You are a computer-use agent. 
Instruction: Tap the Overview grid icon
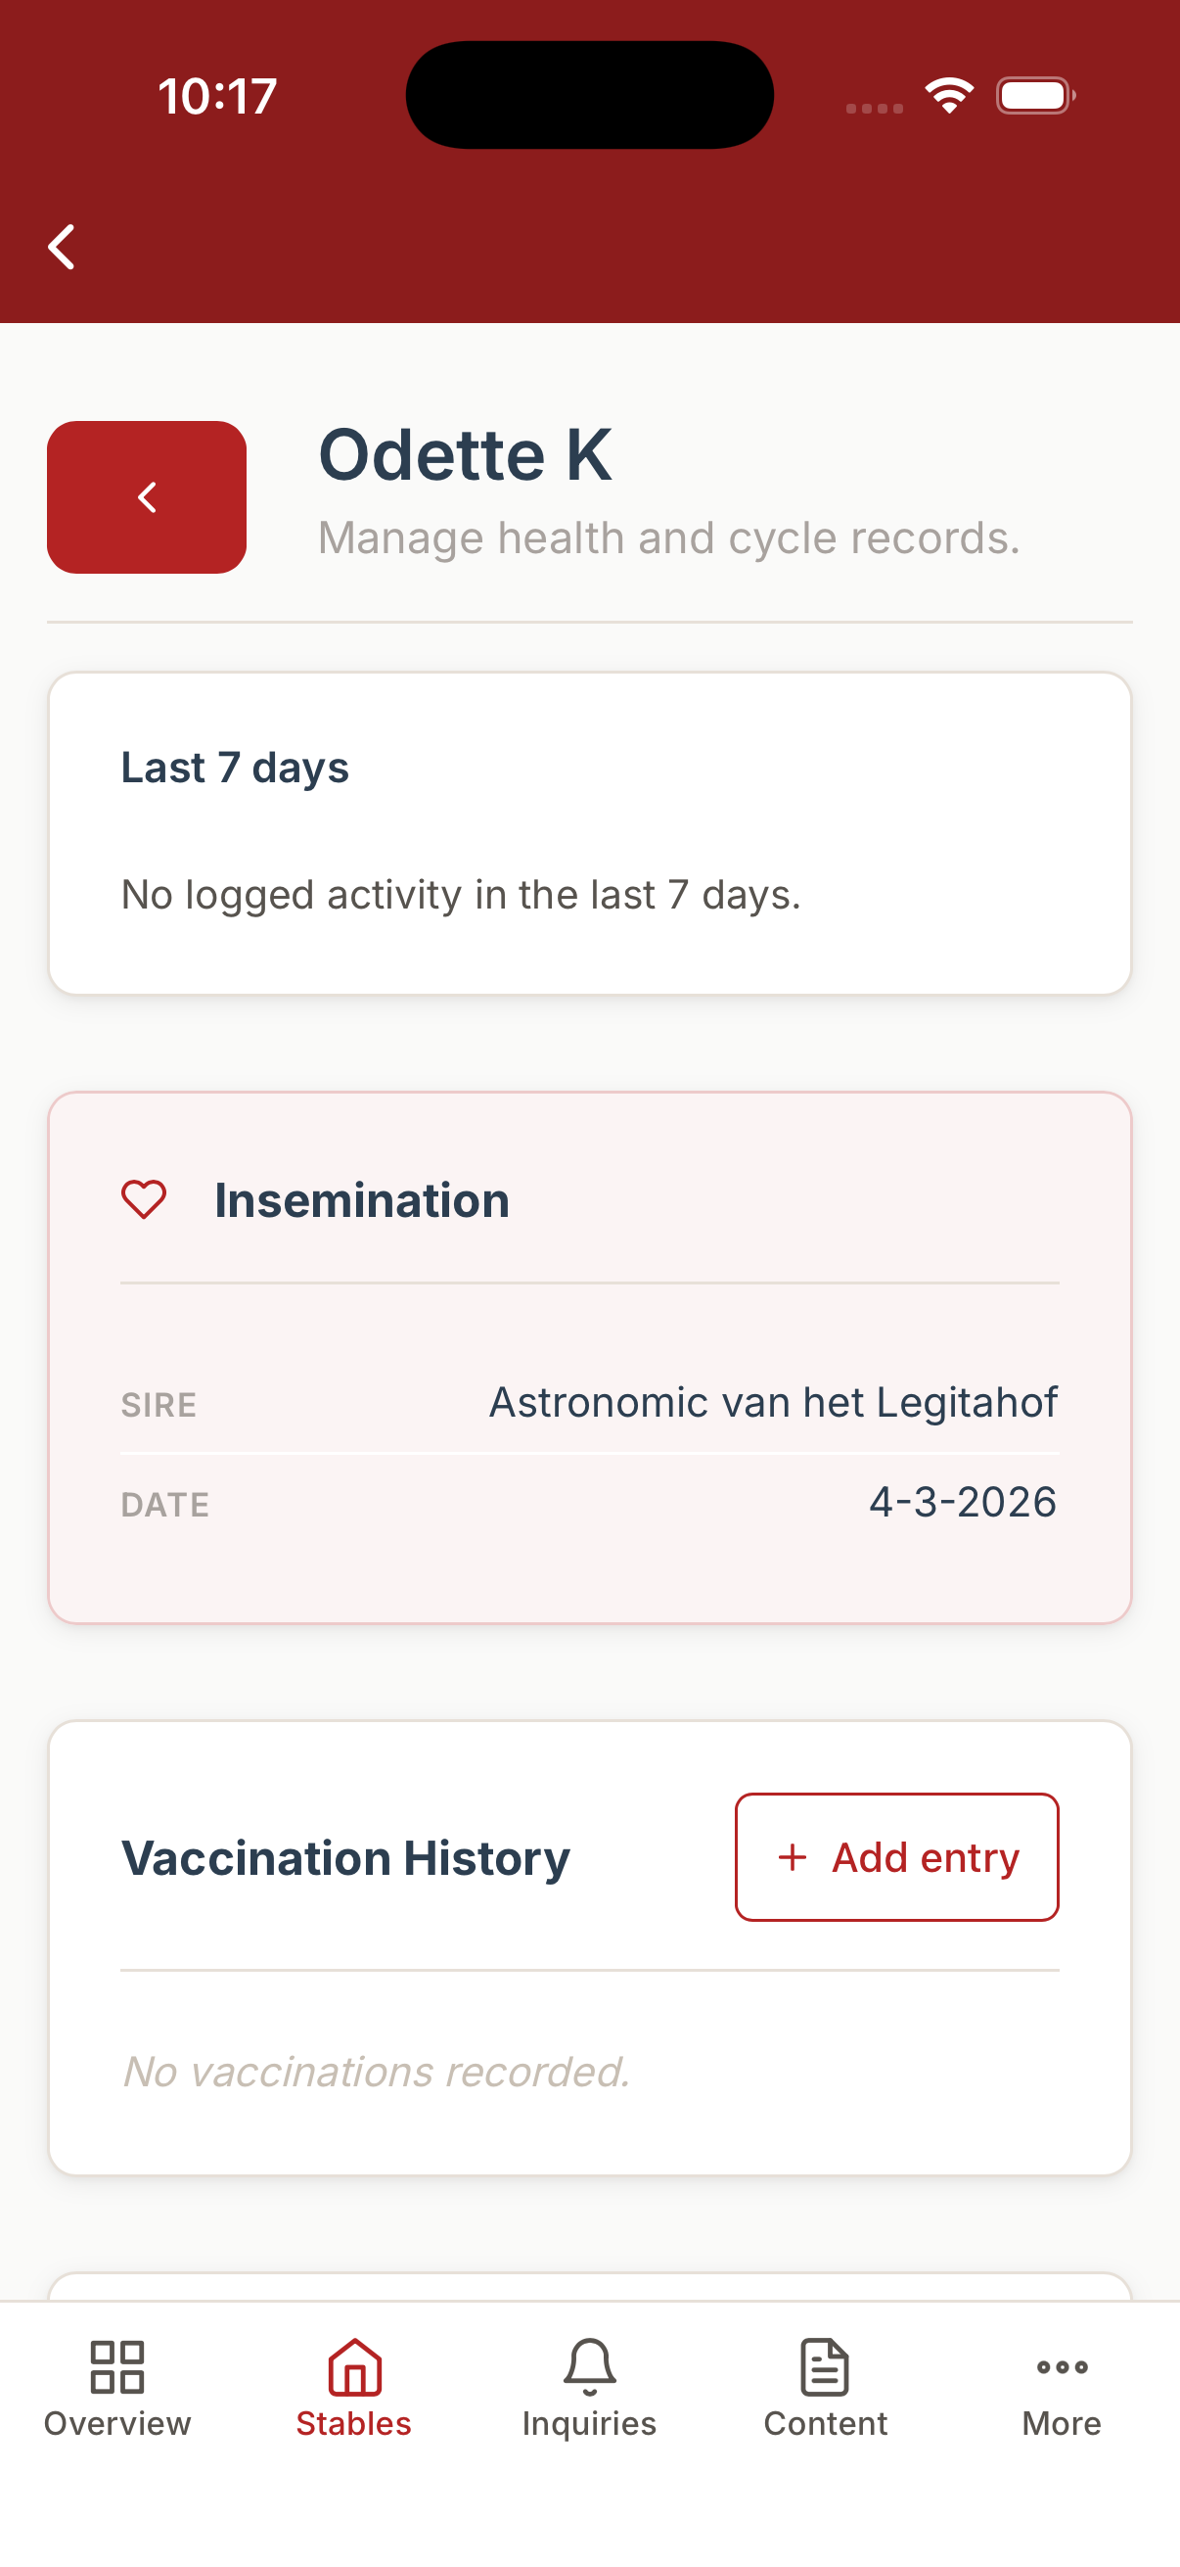[117, 2366]
